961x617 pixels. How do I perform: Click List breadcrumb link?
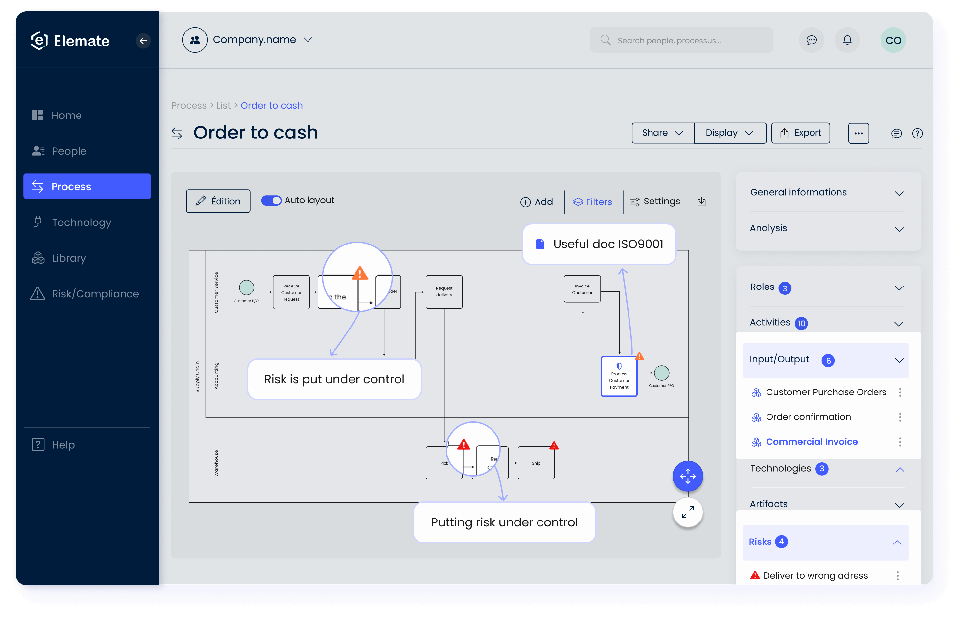pyautogui.click(x=223, y=106)
